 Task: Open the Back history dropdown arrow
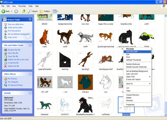click(x=12, y=11)
